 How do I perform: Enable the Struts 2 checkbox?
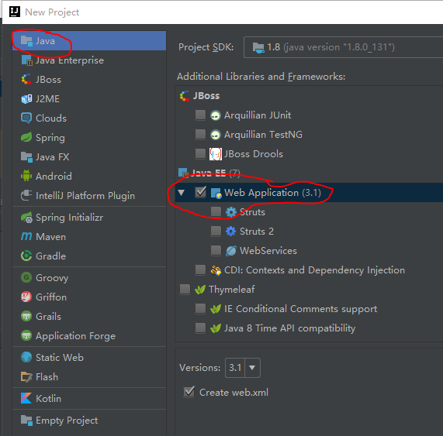pyautogui.click(x=216, y=231)
